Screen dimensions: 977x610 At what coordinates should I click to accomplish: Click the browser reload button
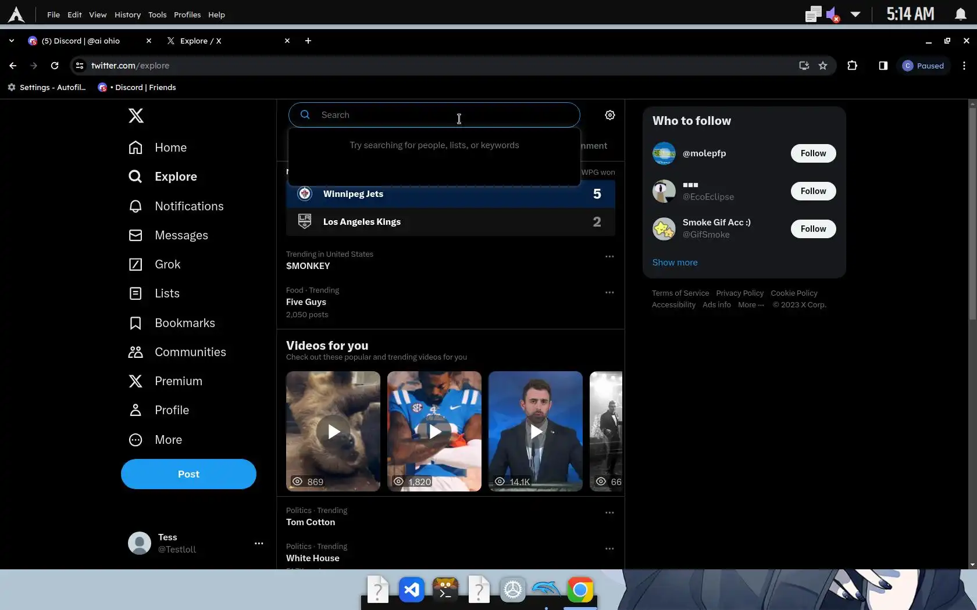click(x=55, y=66)
